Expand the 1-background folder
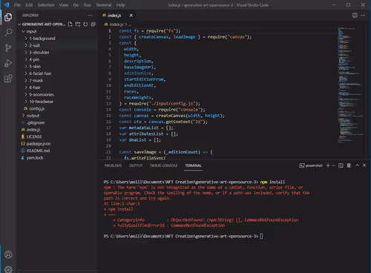 point(42,39)
